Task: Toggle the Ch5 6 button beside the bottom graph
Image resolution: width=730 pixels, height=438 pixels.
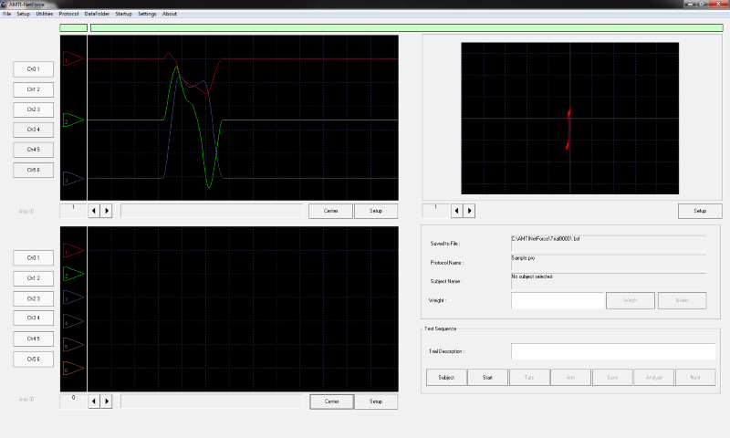Action: pyautogui.click(x=33, y=359)
